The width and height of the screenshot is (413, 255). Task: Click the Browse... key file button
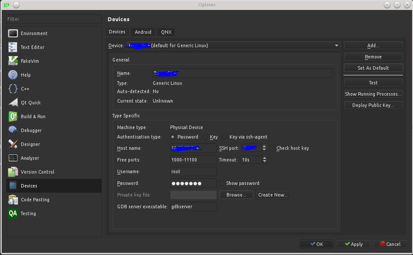tap(236, 195)
